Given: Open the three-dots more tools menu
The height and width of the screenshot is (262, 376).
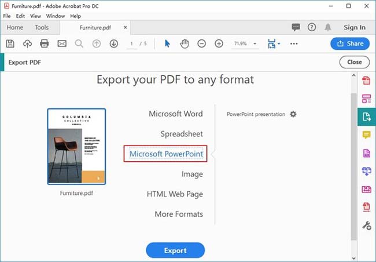Looking at the screenshot, I should click(294, 43).
